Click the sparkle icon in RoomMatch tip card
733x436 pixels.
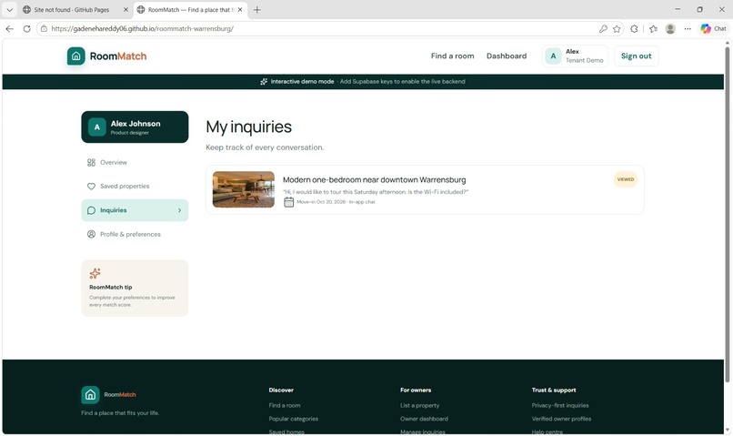(x=95, y=273)
